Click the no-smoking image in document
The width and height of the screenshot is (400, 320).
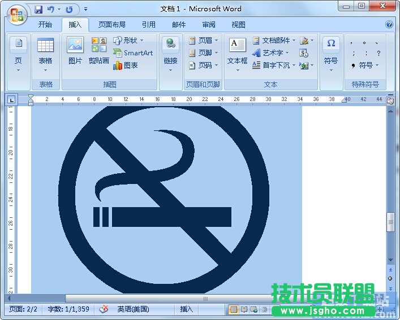[x=164, y=198]
